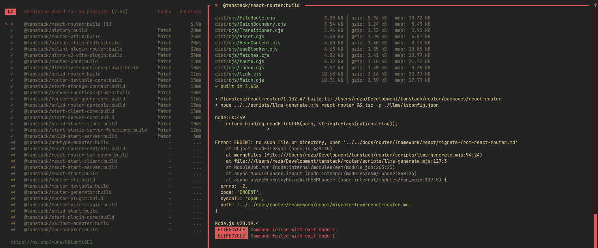The image size is (598, 248).
Task: Click the first ELIFECYCLE error badge
Action: [231, 230]
